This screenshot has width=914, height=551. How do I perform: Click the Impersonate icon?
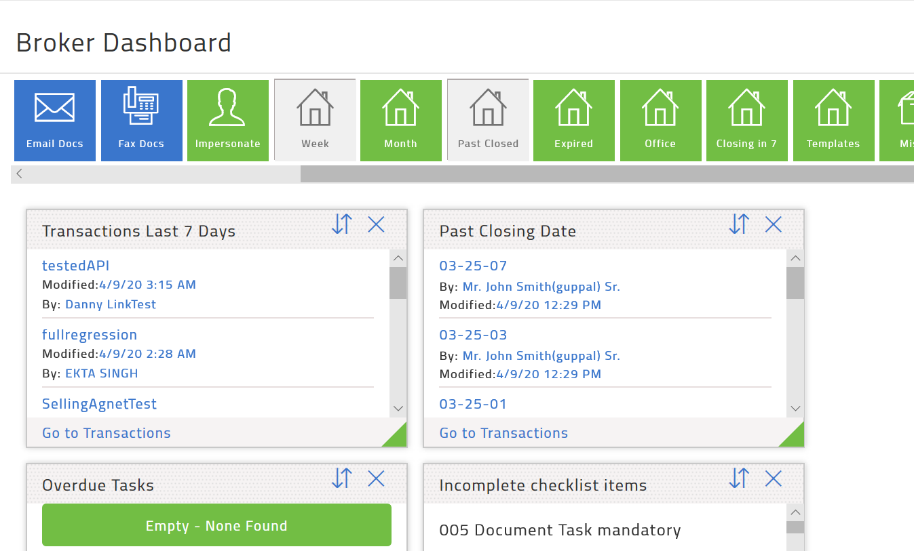coord(227,120)
